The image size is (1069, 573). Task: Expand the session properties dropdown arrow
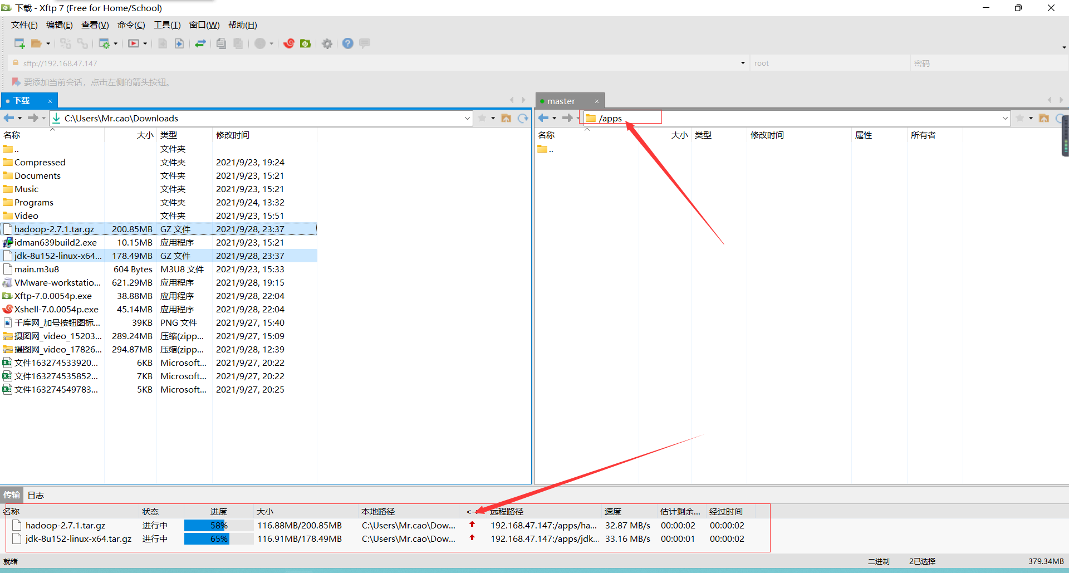(x=116, y=43)
